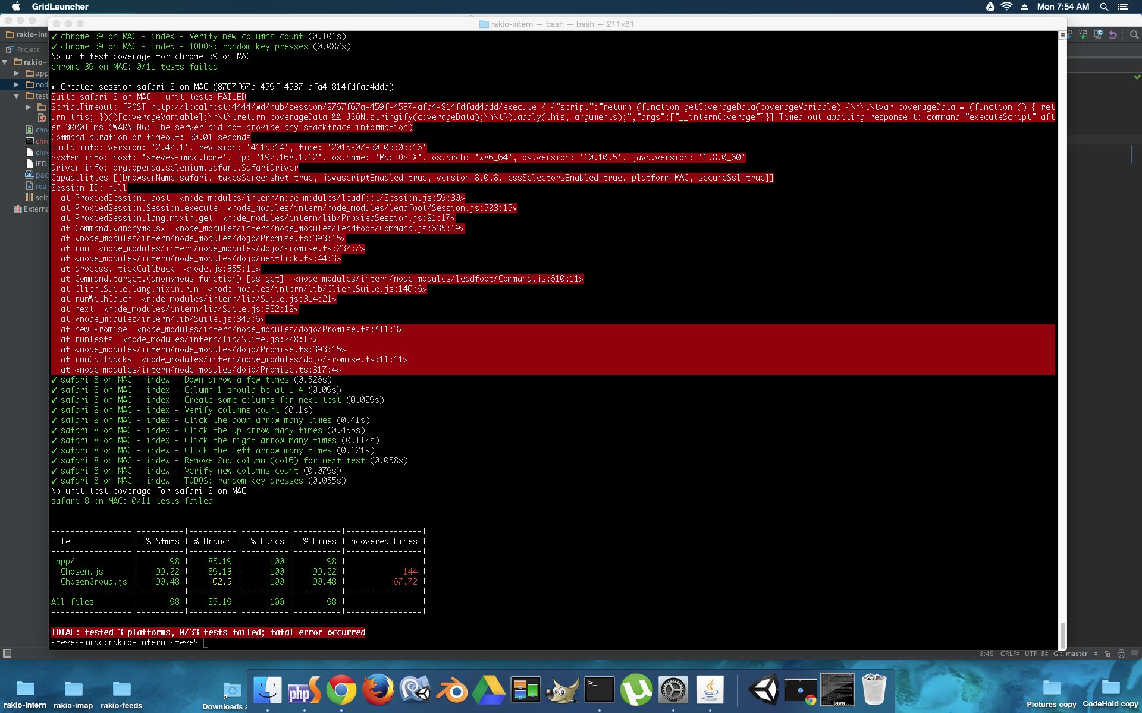
Task: Open the image collage app in Dock
Action: (x=525, y=690)
